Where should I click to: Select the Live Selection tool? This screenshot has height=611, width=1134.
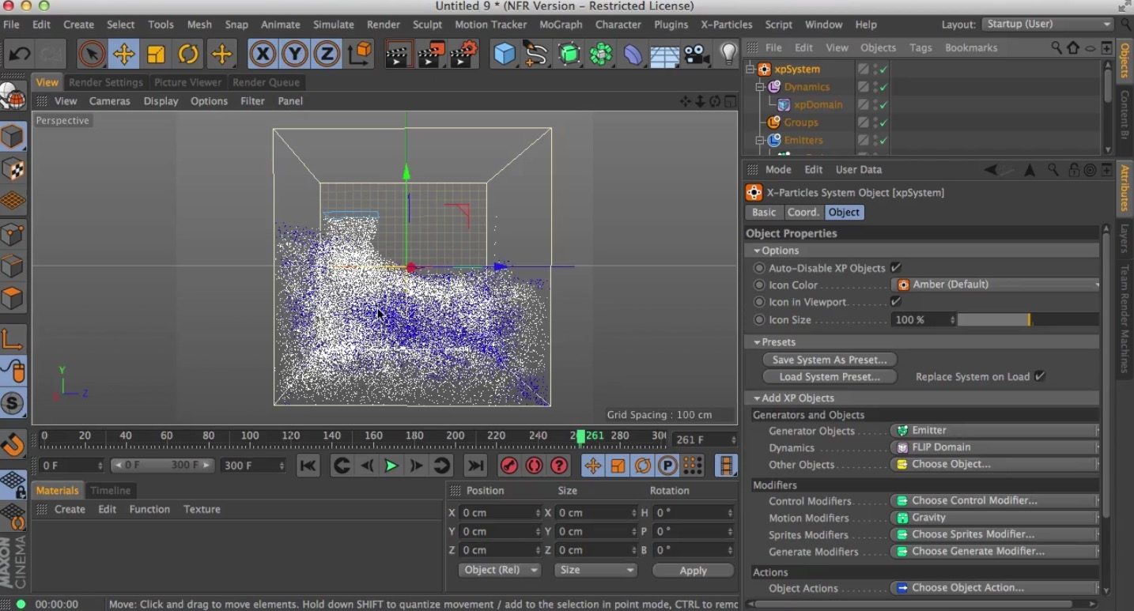tap(92, 54)
